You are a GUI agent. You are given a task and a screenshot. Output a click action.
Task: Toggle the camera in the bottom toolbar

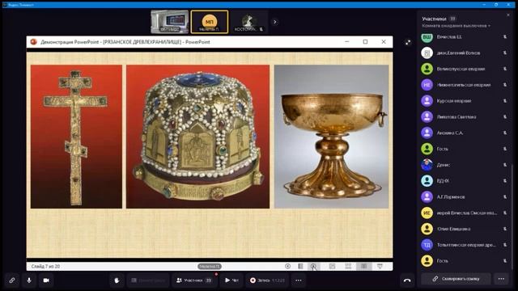point(46,280)
